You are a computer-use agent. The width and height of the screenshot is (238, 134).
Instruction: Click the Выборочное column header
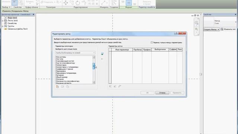point(160,50)
